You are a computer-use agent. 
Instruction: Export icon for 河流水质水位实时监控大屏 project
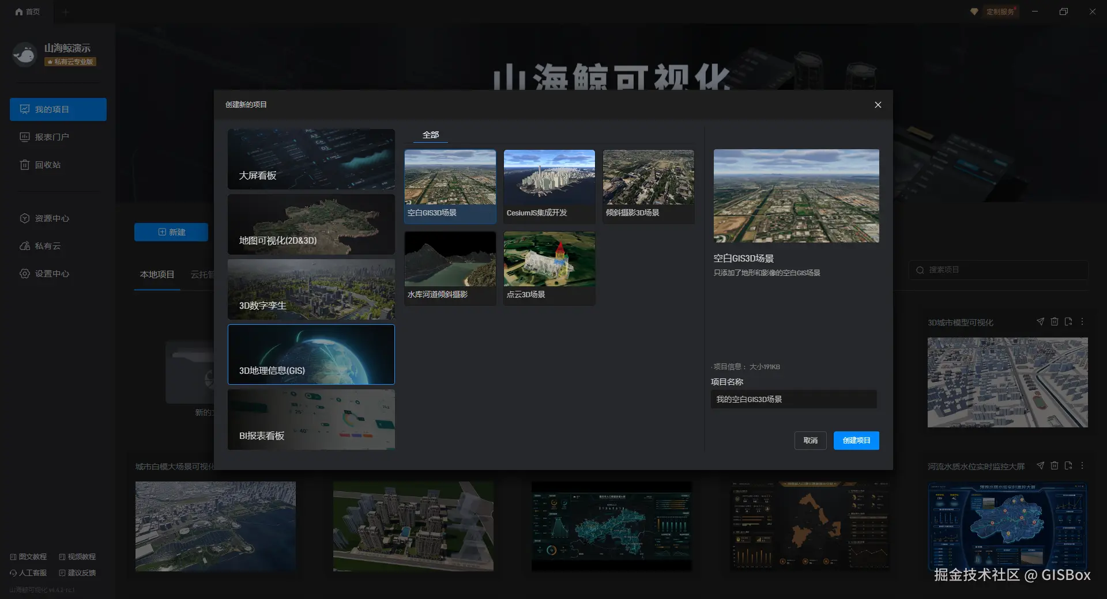[1068, 466]
